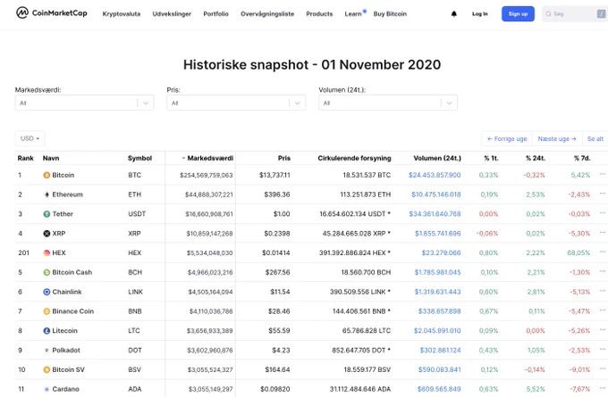608x397 pixels.
Task: Open Bitcoin volume $24.453.857.900 link
Action: point(435,175)
